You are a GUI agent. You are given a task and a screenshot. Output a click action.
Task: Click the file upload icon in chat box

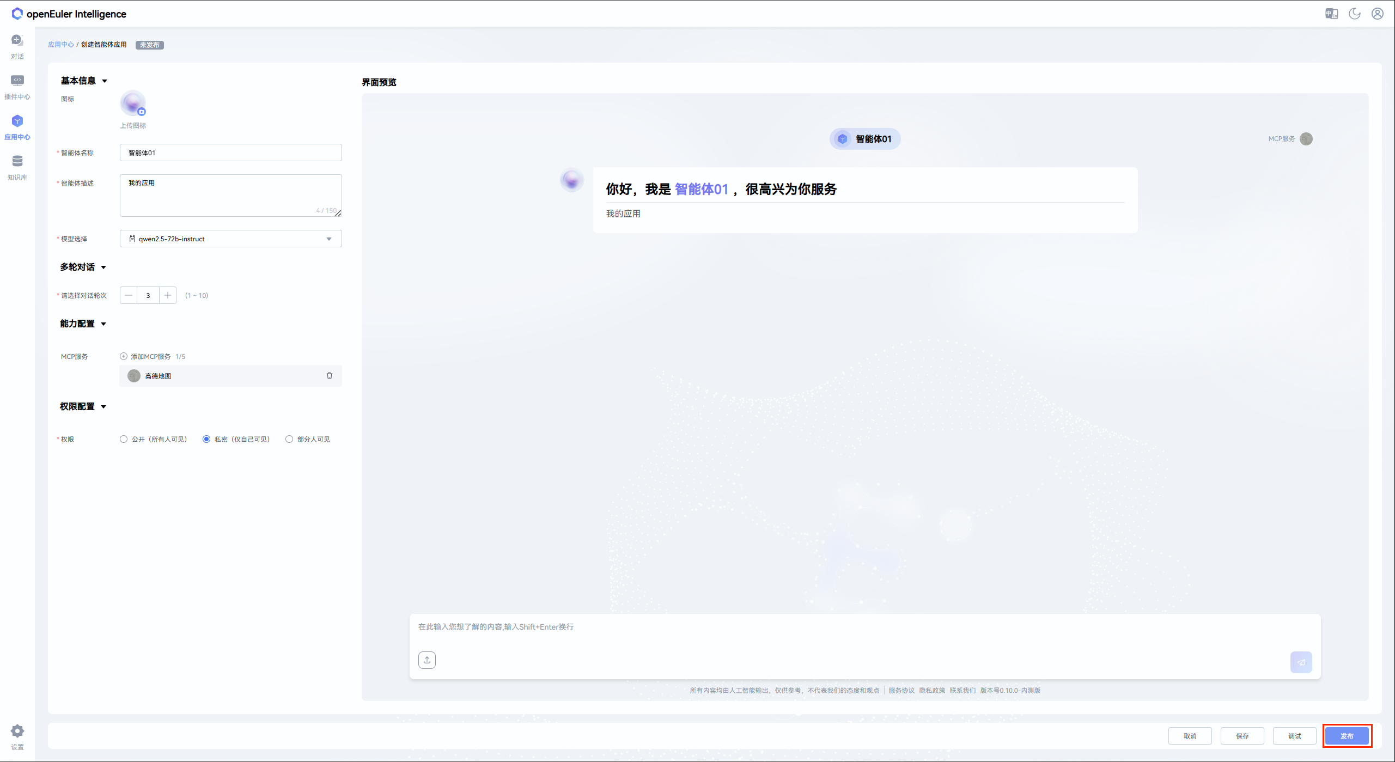click(x=427, y=660)
